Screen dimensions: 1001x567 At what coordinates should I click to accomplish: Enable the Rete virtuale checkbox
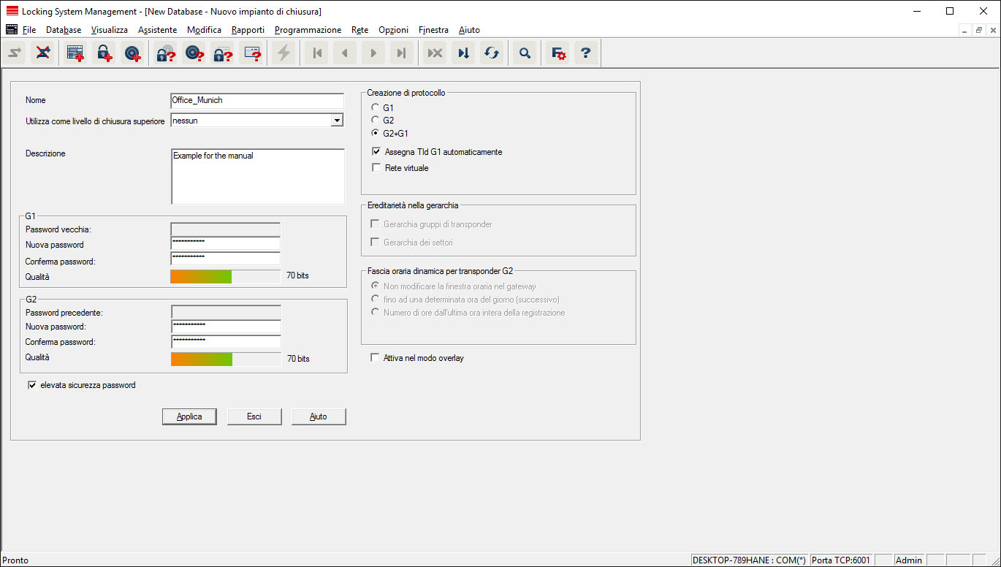(376, 168)
